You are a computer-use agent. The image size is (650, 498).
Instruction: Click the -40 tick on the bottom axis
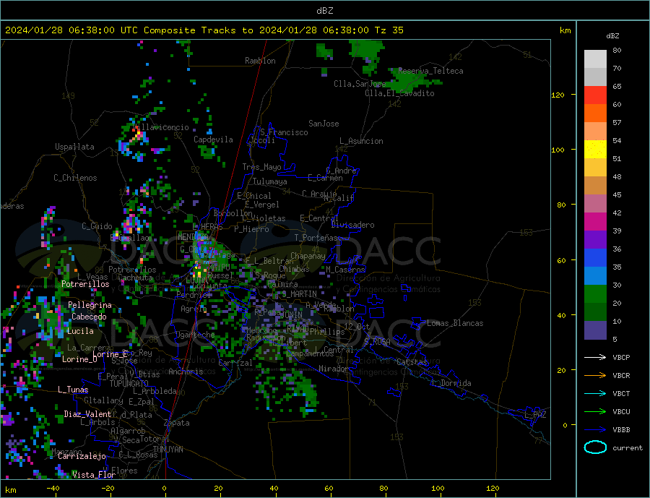tap(53, 488)
